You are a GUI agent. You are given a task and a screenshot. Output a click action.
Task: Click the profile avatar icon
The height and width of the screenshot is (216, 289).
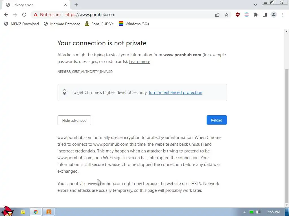tap(274, 15)
